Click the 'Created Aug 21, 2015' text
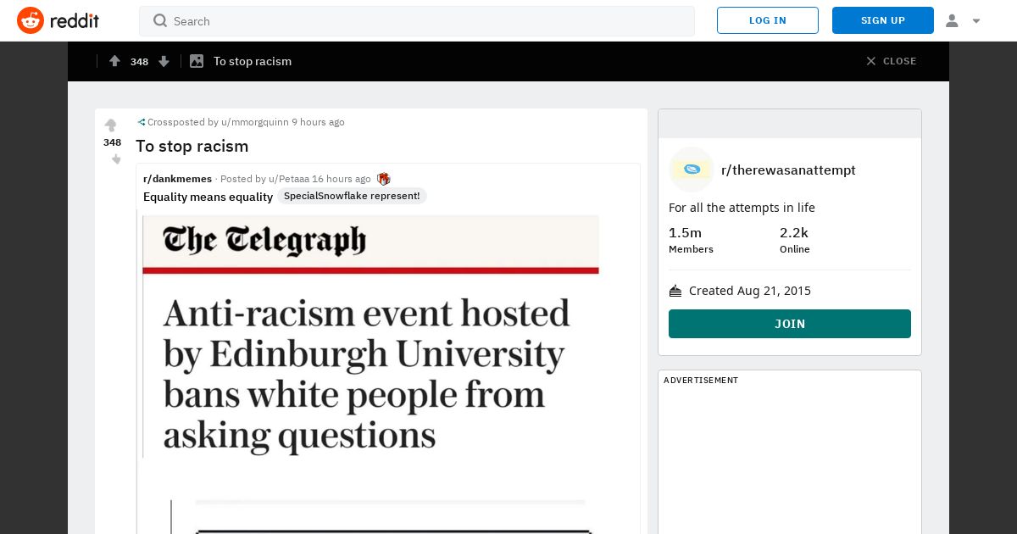1017x534 pixels. click(750, 291)
